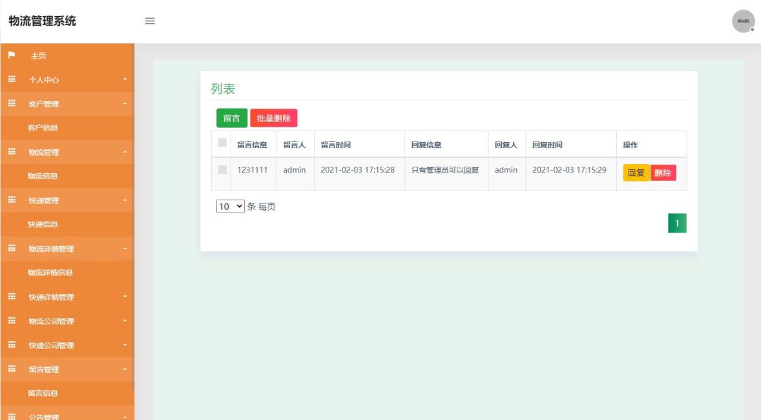Go to page 1 in pagination

click(x=677, y=224)
